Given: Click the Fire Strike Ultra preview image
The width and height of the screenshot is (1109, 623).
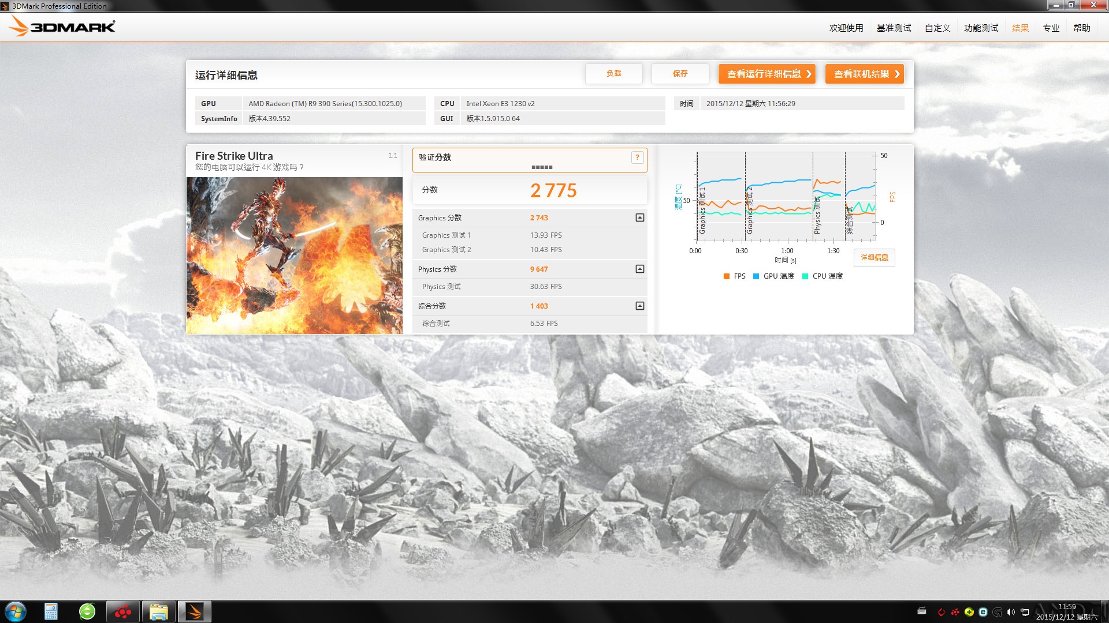Looking at the screenshot, I should [294, 255].
